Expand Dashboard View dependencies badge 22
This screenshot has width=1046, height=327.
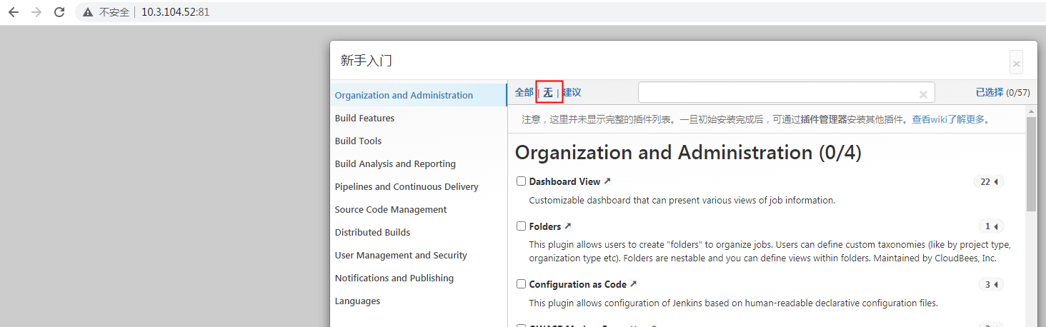point(989,182)
